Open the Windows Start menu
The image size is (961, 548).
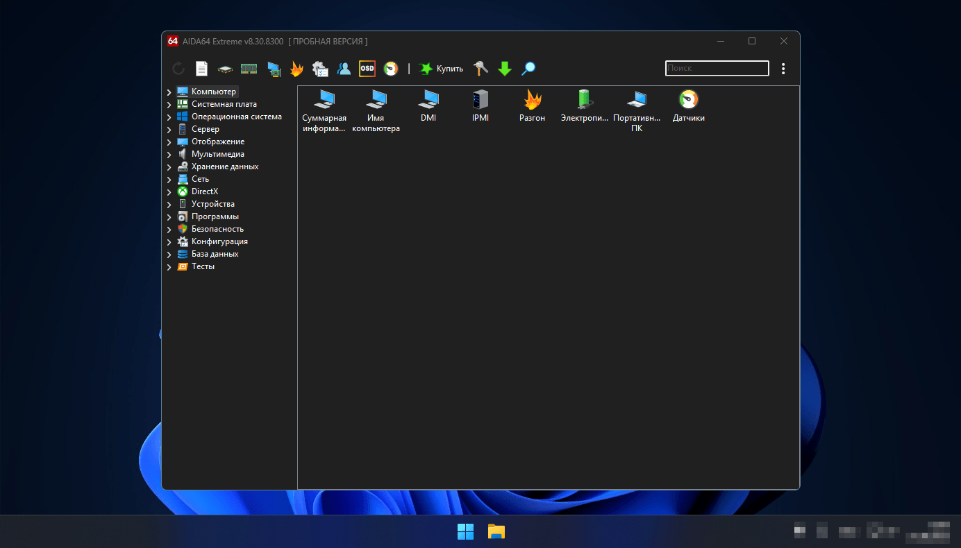465,531
